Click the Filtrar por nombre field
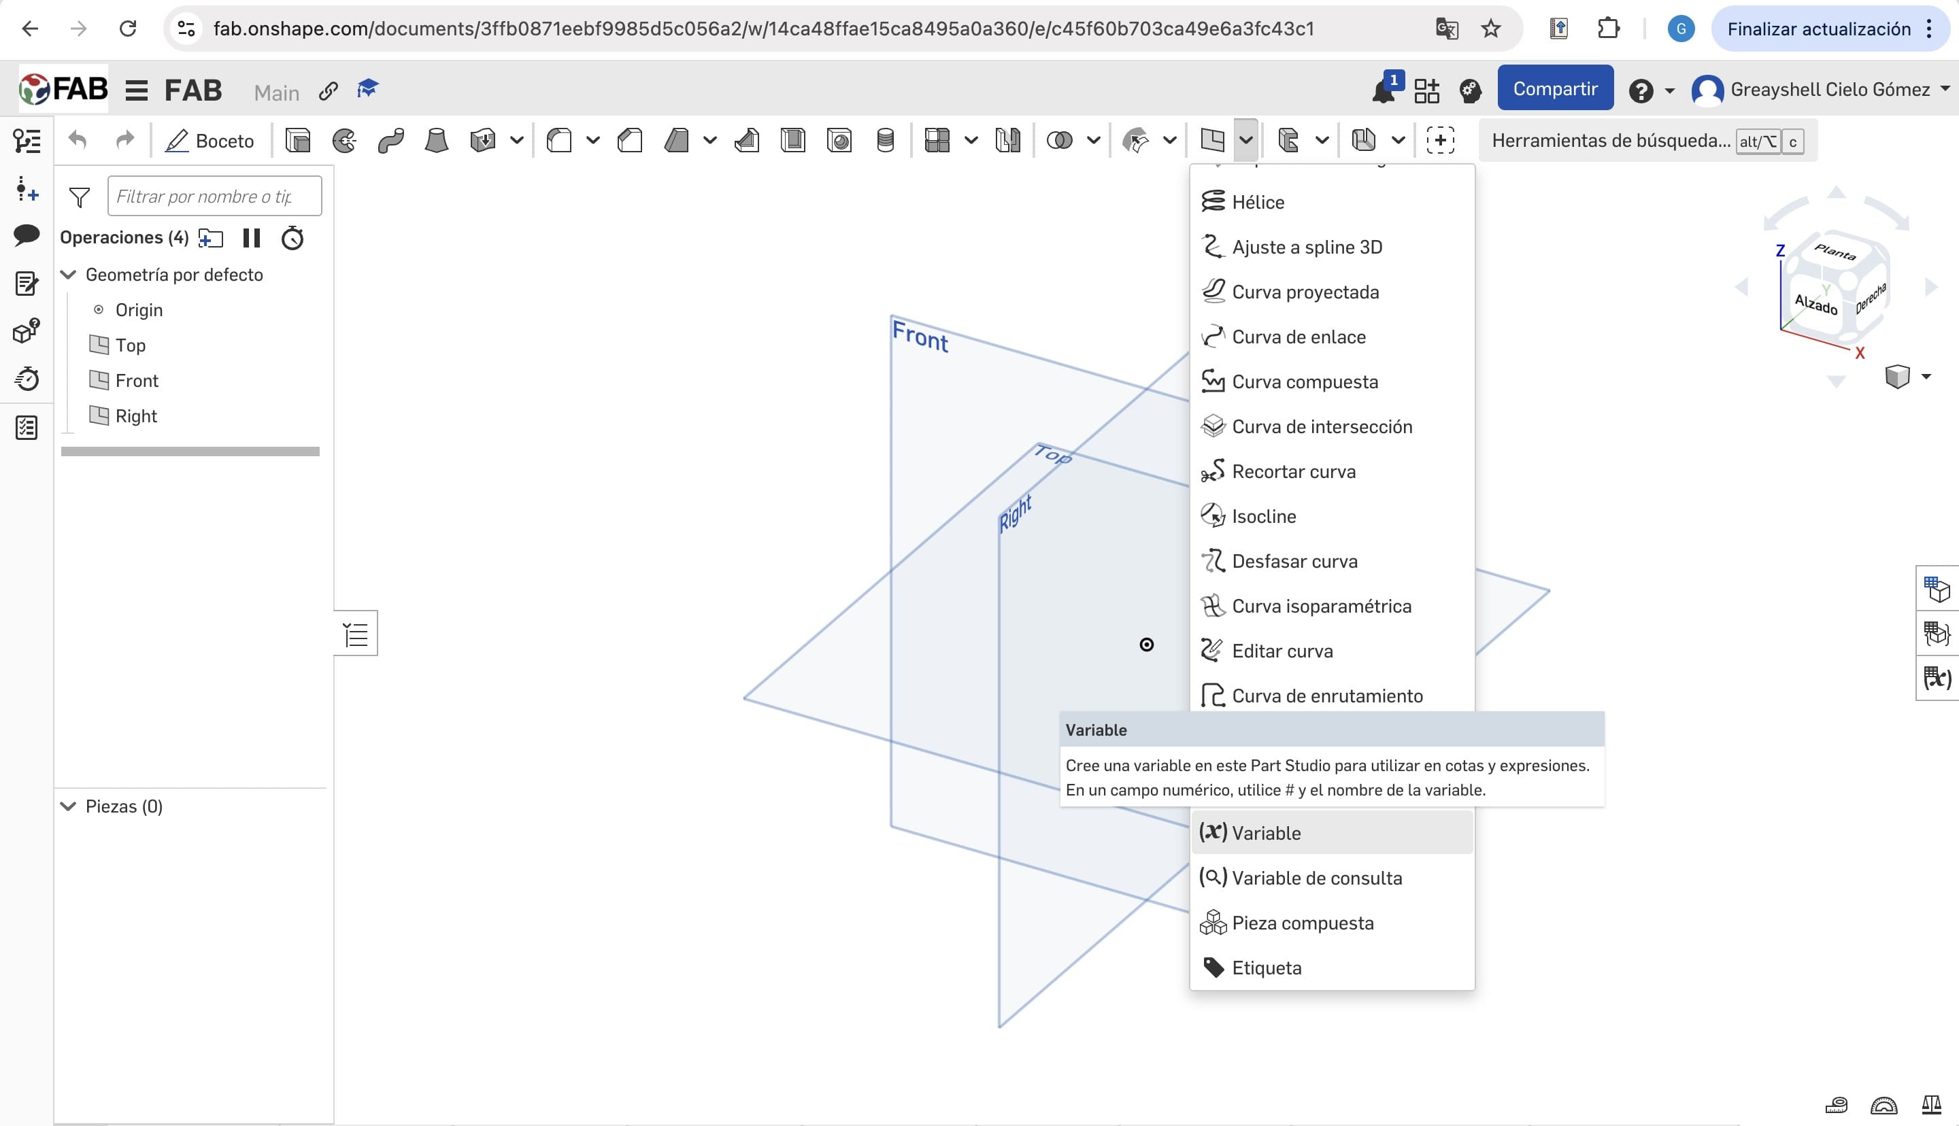 [x=214, y=197]
